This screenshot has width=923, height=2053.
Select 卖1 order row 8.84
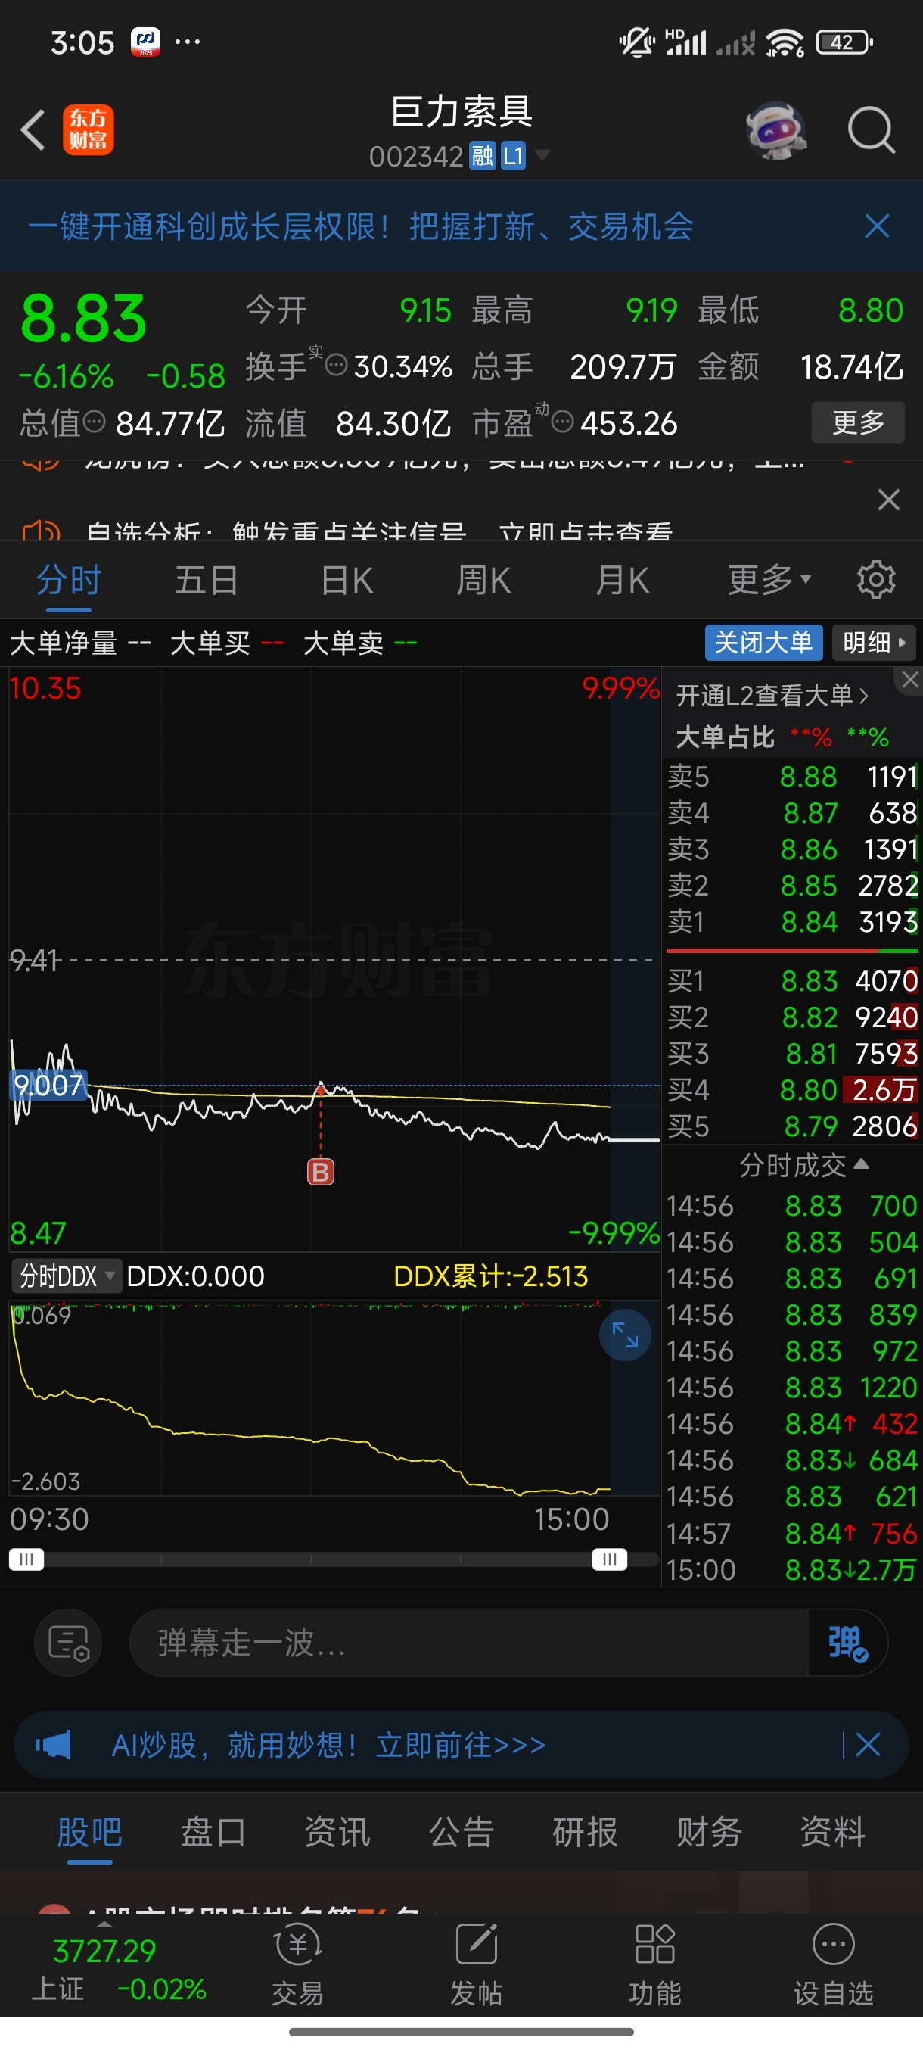(792, 922)
